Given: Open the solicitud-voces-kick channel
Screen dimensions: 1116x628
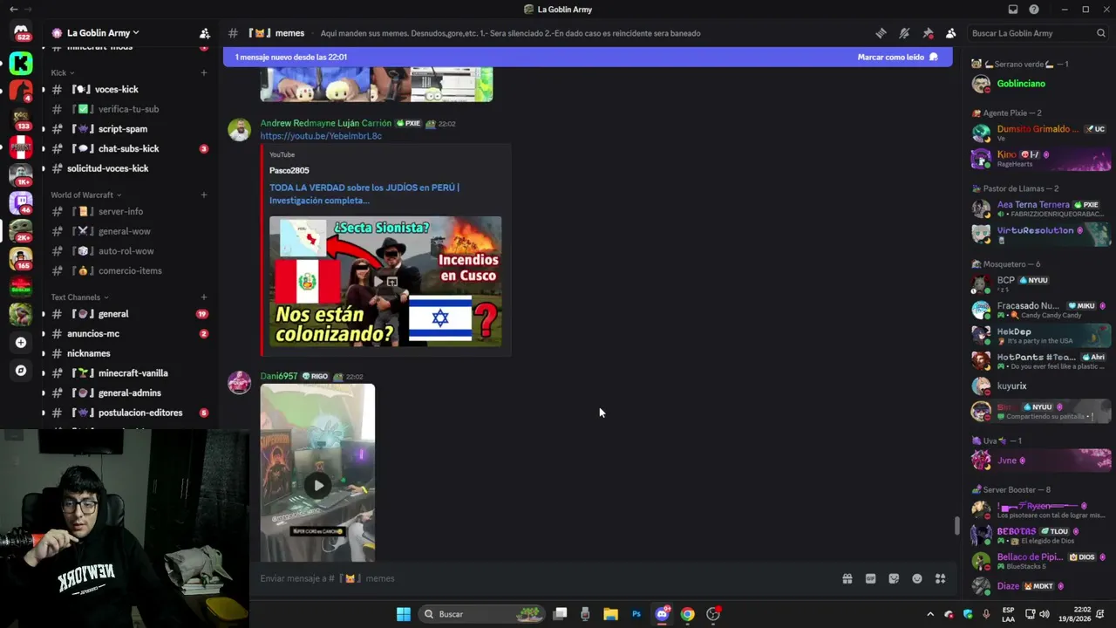Looking at the screenshot, I should click(129, 168).
